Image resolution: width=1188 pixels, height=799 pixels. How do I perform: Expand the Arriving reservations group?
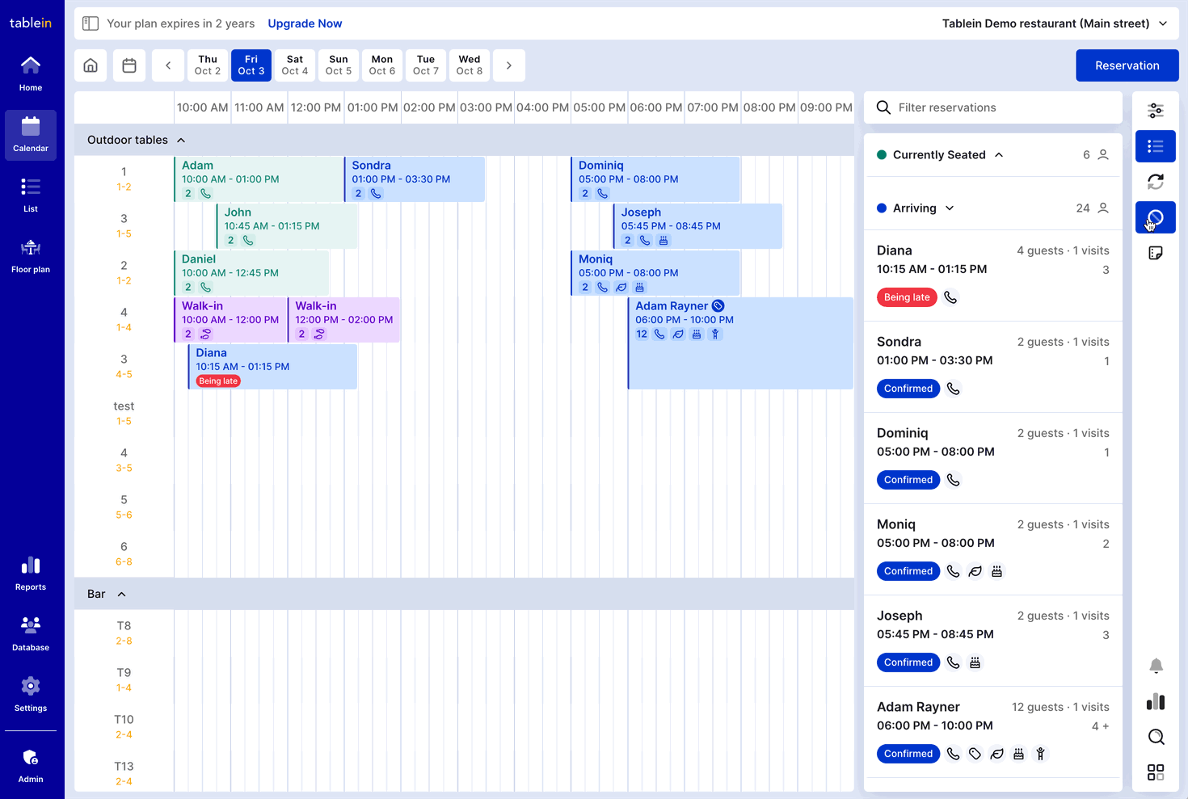tap(950, 208)
